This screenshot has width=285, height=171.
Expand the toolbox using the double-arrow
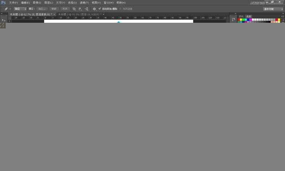[1, 14]
